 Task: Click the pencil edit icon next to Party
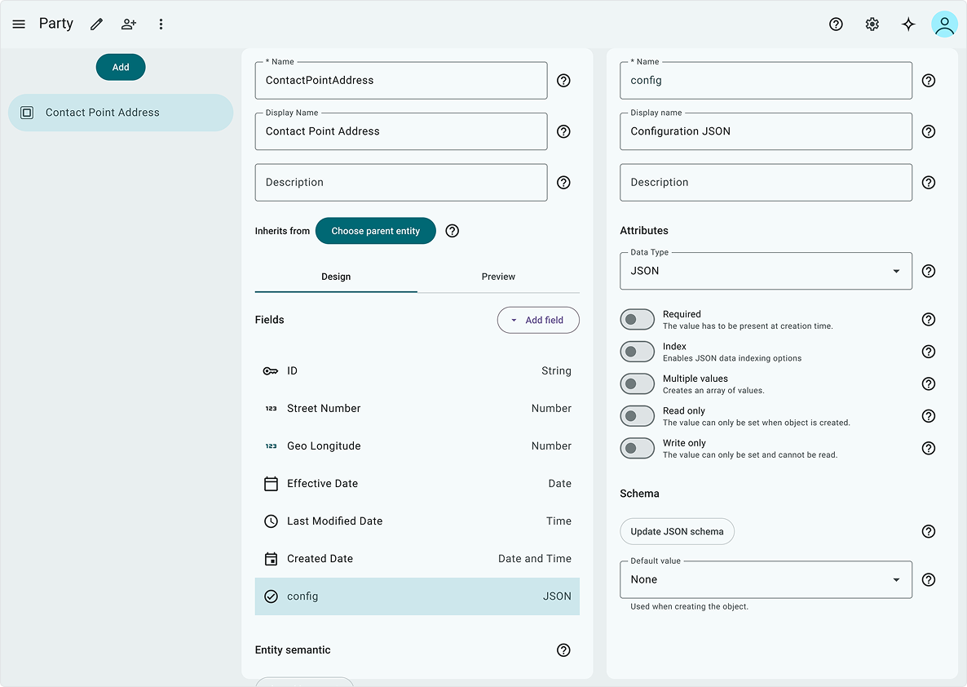pos(96,24)
